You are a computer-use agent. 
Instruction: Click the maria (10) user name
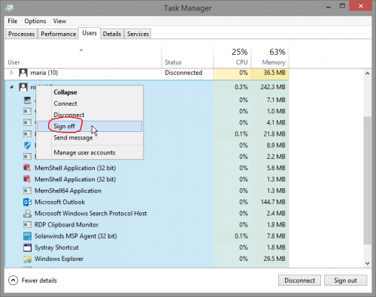pos(44,73)
